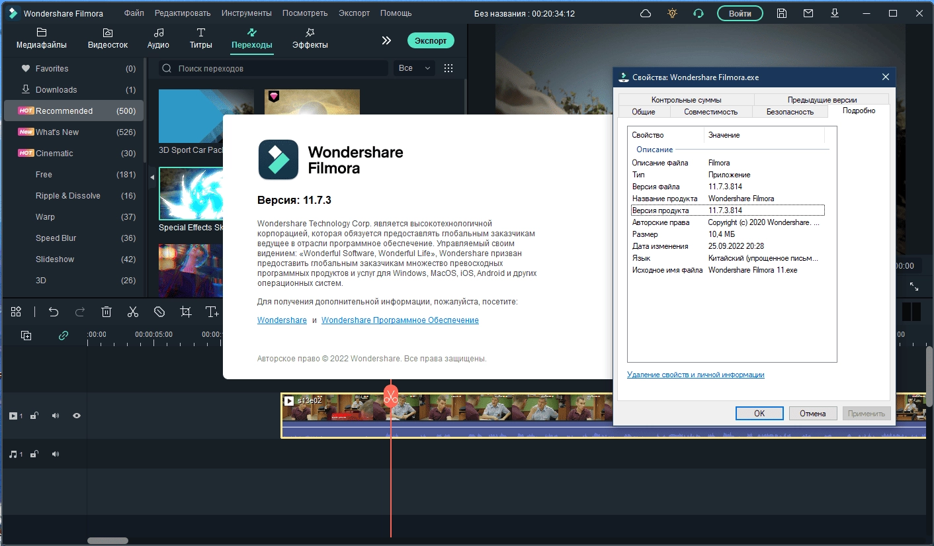Open the download center arrow icon
The height and width of the screenshot is (546, 934).
[835, 13]
